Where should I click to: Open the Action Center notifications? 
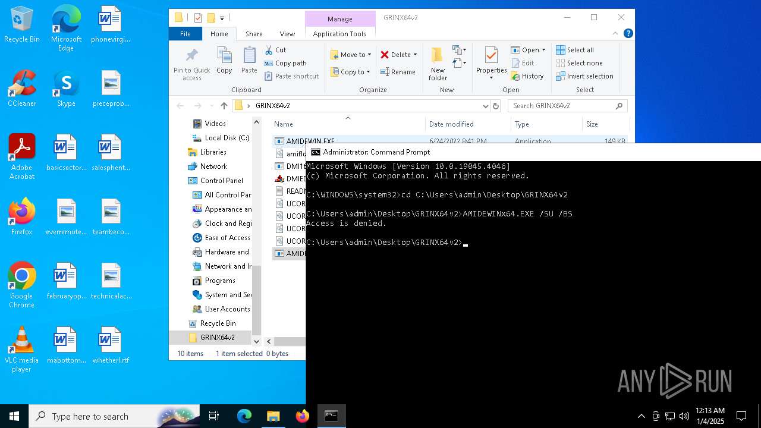(741, 416)
